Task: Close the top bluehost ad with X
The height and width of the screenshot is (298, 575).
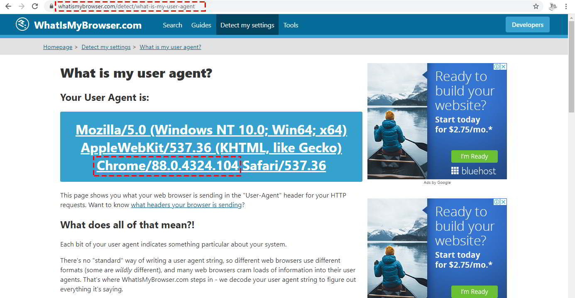Action: click(x=504, y=67)
